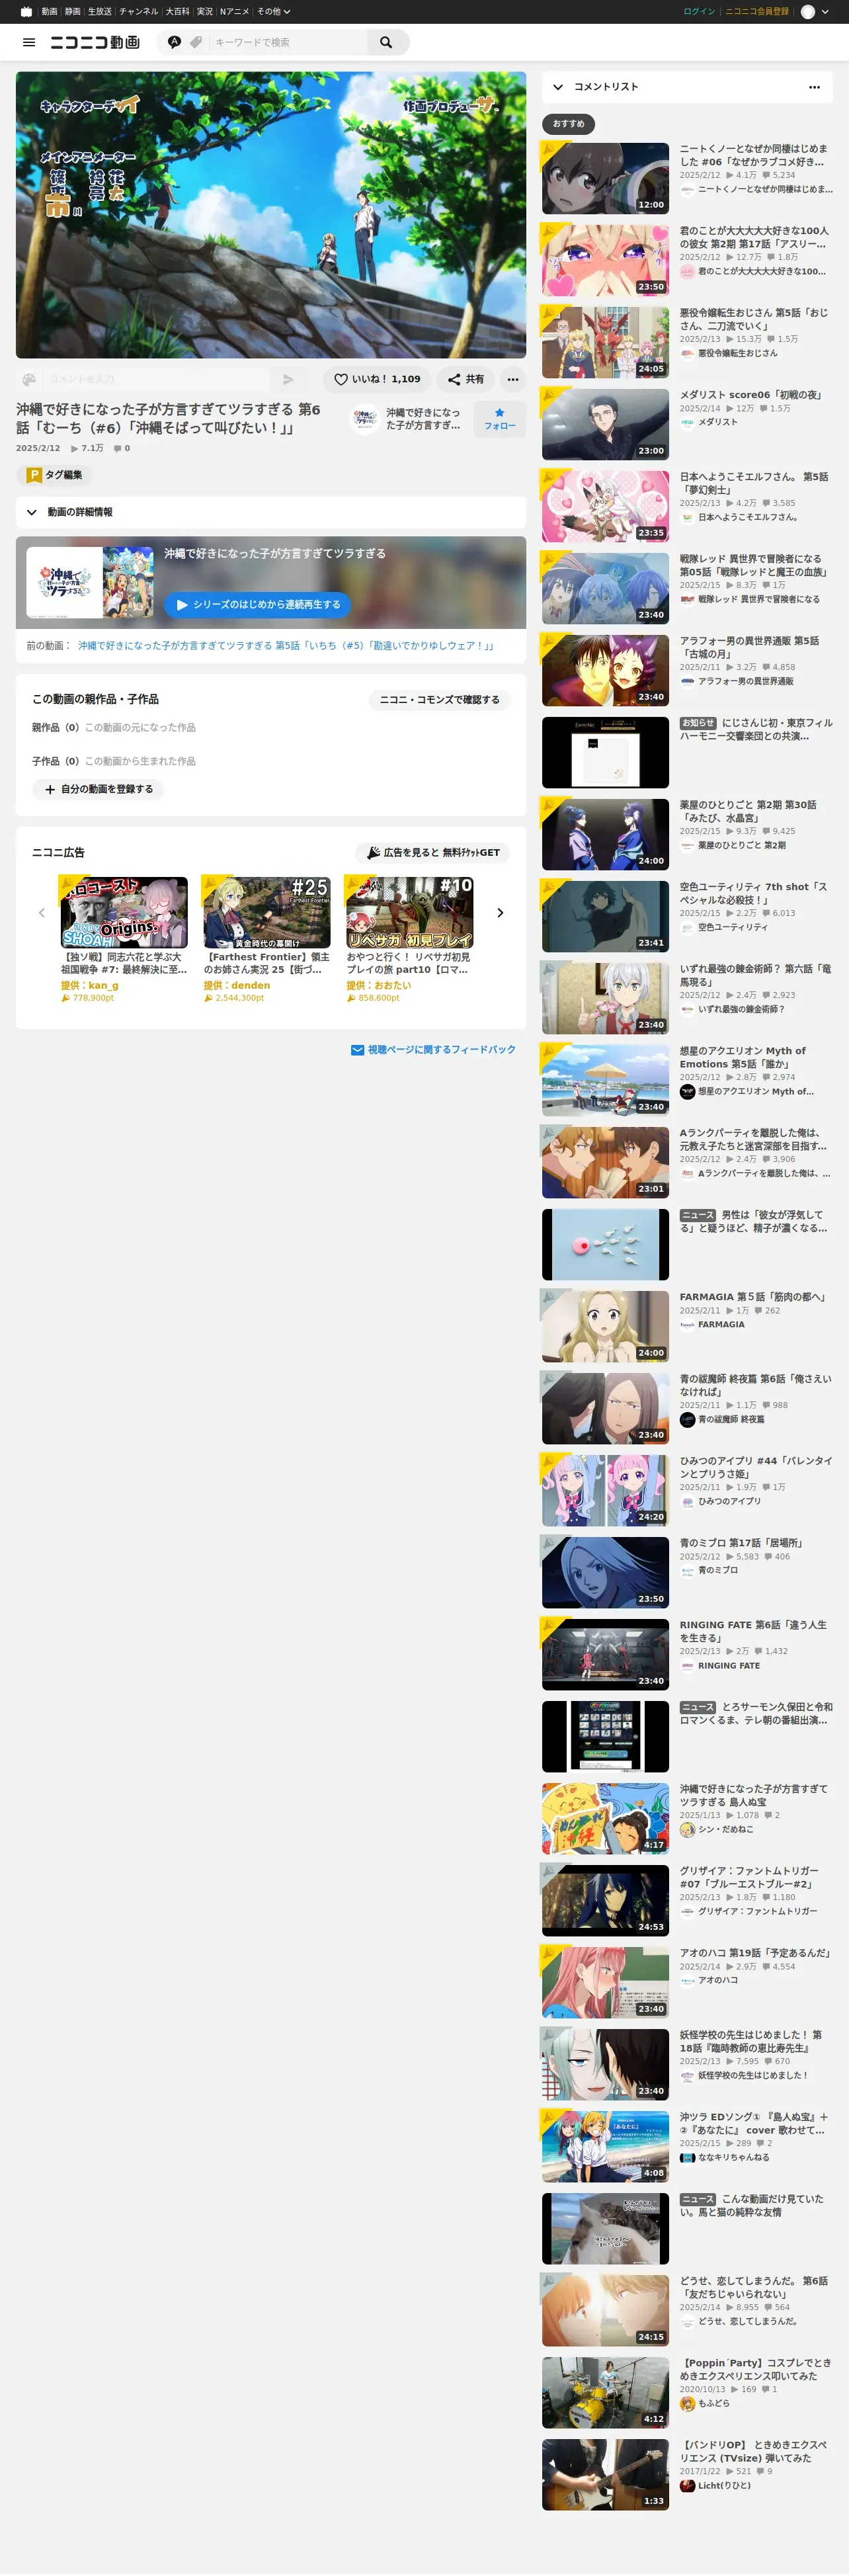This screenshot has width=849, height=2574.
Task: Click the 共有 share button
Action: tap(465, 380)
